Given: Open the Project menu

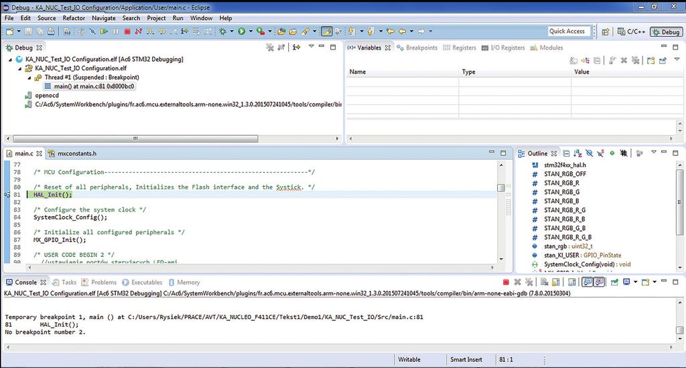Looking at the screenshot, I should click(x=156, y=18).
